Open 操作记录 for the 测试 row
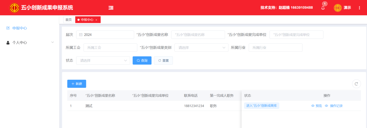The width and height of the screenshot is (367, 128). click(334, 106)
